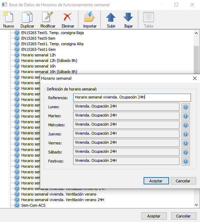This screenshot has height=222, width=200.
Task: Select Festivos clock picker button
Action: (186, 161)
